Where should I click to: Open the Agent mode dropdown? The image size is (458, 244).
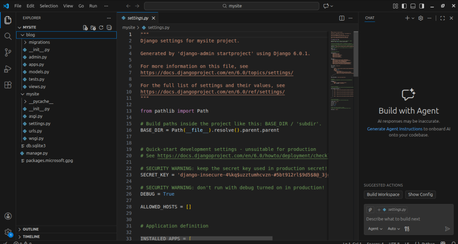click(x=375, y=229)
